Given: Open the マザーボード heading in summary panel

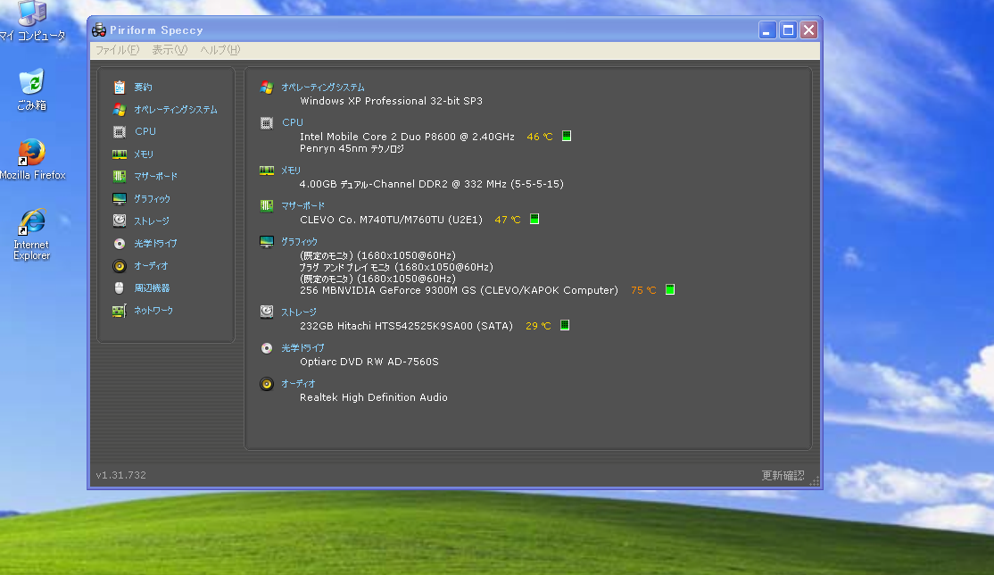Looking at the screenshot, I should pos(302,205).
